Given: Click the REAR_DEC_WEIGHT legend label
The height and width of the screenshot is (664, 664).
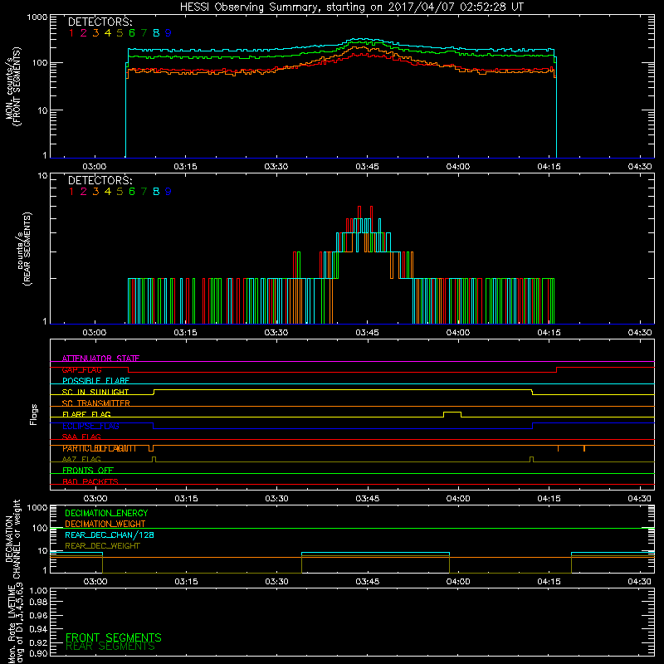Looking at the screenshot, I should (x=102, y=546).
